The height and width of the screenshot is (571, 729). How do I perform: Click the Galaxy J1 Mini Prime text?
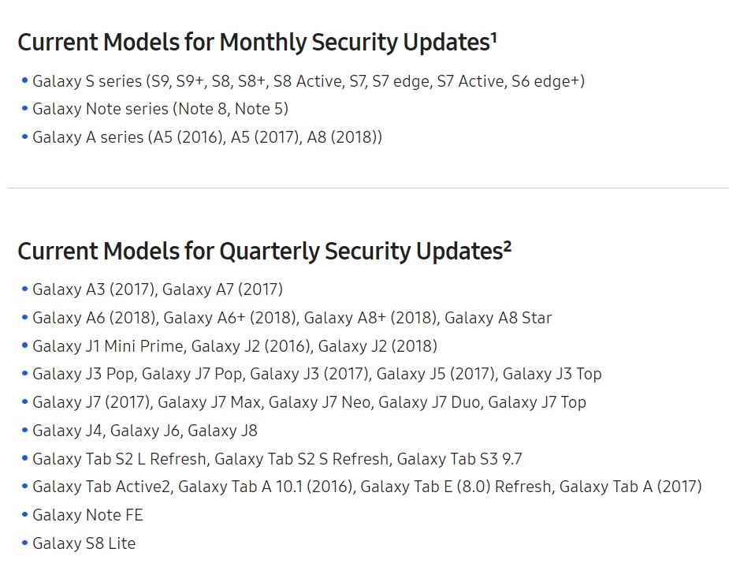[108, 346]
